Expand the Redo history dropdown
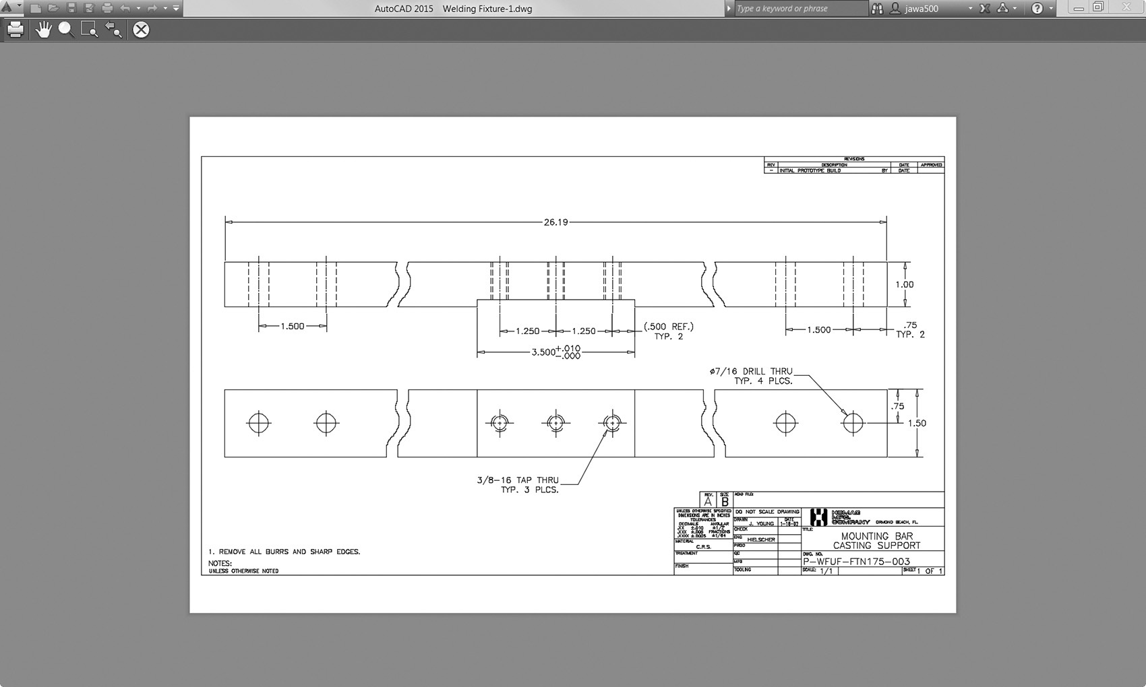1146x687 pixels. pyautogui.click(x=165, y=8)
